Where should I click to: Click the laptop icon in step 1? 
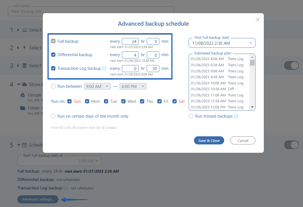pyautogui.click(x=25, y=30)
